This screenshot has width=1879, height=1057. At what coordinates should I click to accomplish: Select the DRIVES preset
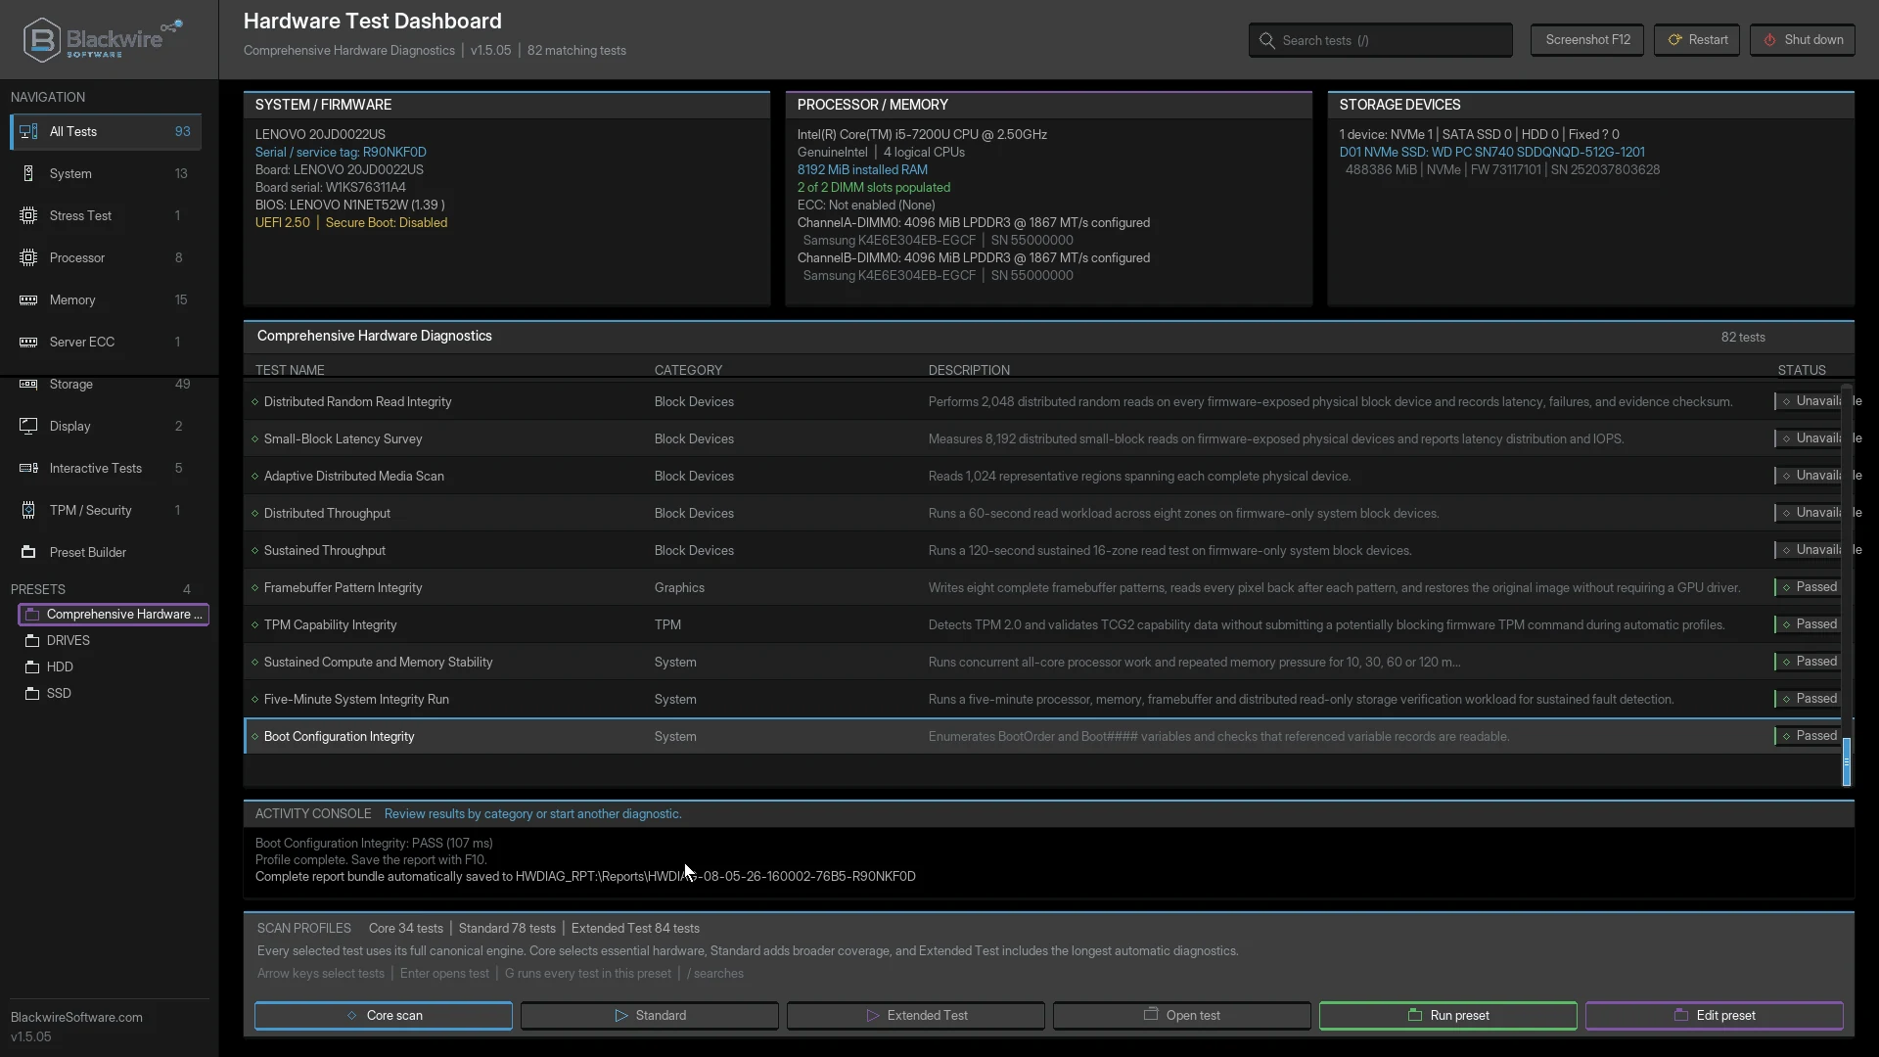point(114,641)
